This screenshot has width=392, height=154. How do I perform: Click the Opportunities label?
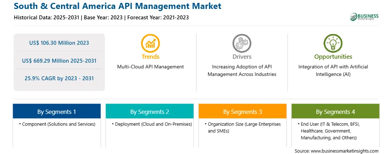coord(333,57)
